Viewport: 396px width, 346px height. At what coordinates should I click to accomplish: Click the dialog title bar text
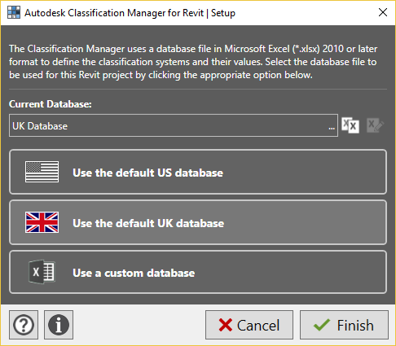click(x=130, y=13)
